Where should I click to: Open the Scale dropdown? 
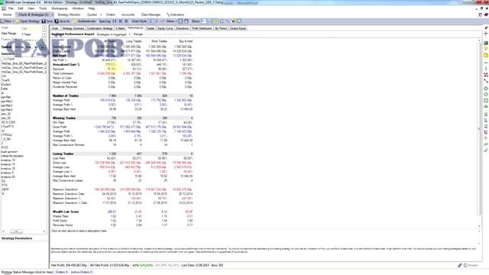pos(44,28)
